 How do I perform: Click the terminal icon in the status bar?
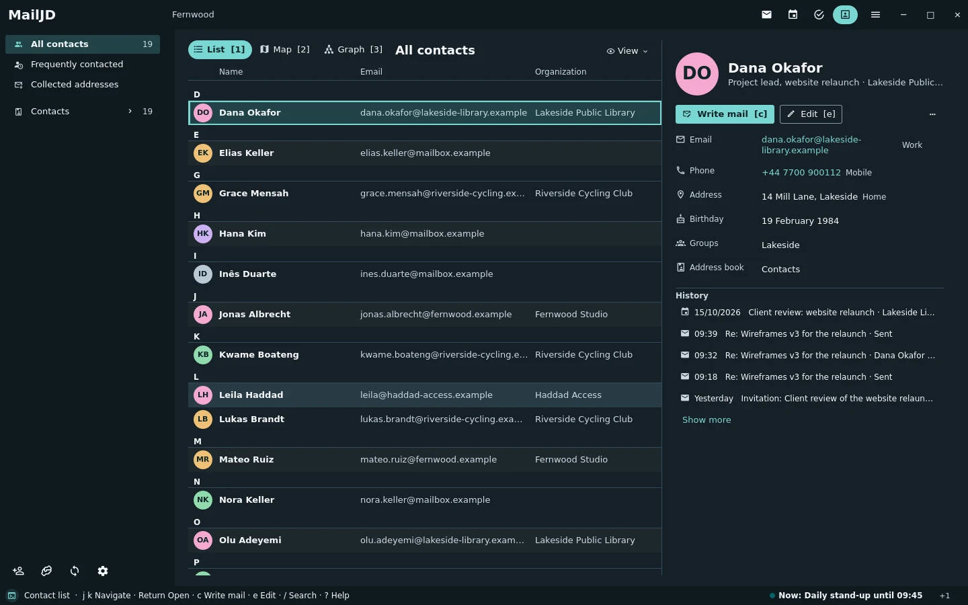coord(12,596)
